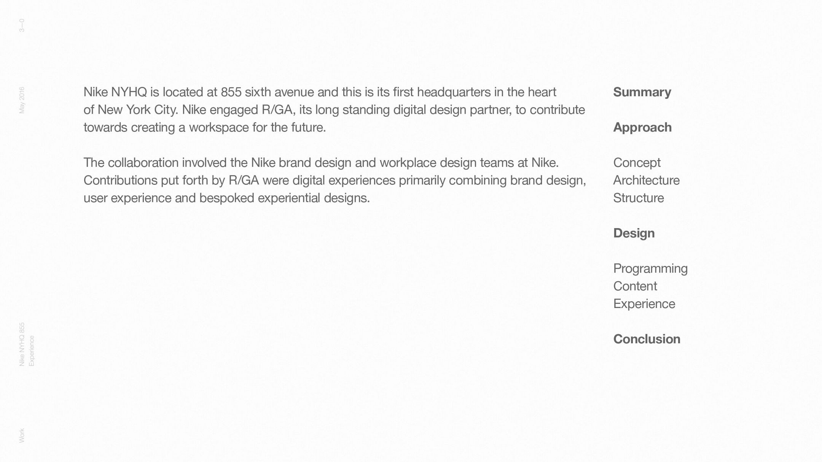Click the vertical 'May 2016' date label
Image resolution: width=822 pixels, height=462 pixels.
pyautogui.click(x=22, y=100)
